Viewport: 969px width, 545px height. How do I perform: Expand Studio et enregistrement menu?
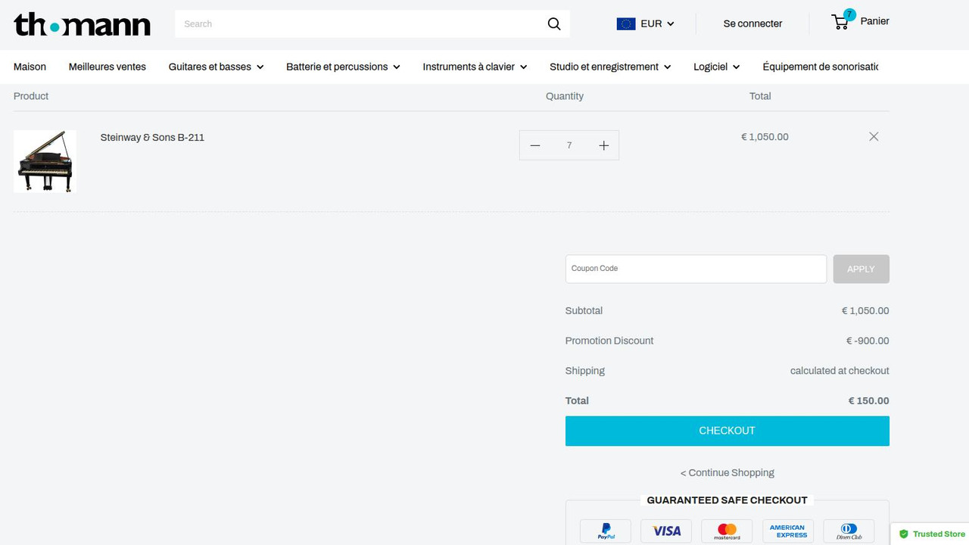pos(610,67)
